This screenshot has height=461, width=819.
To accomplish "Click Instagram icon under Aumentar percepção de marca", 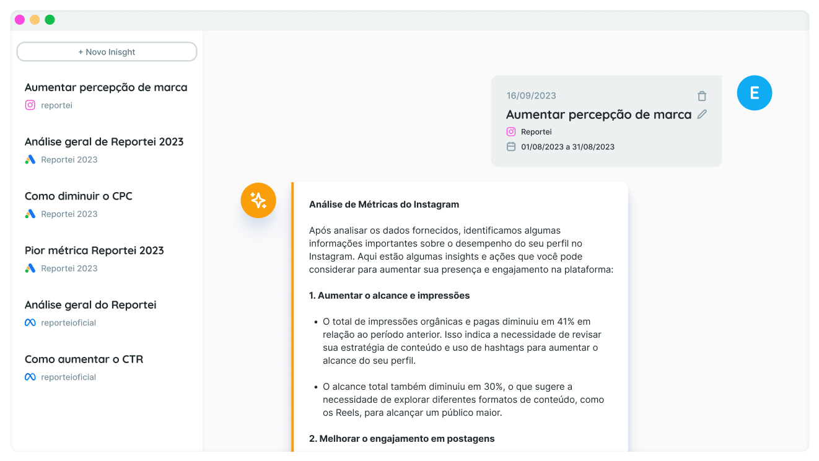I will (30, 105).
